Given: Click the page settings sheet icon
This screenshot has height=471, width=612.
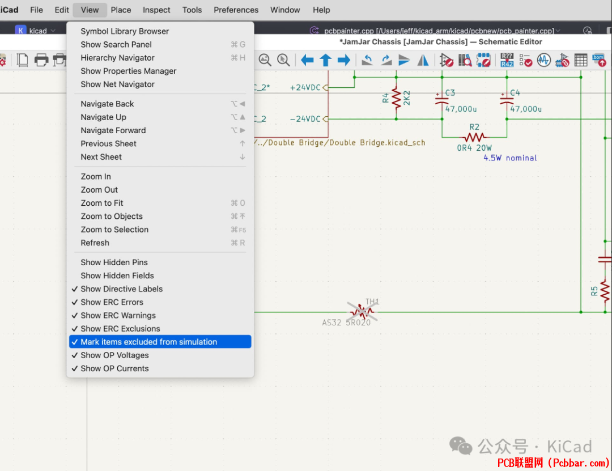Looking at the screenshot, I should point(23,60).
